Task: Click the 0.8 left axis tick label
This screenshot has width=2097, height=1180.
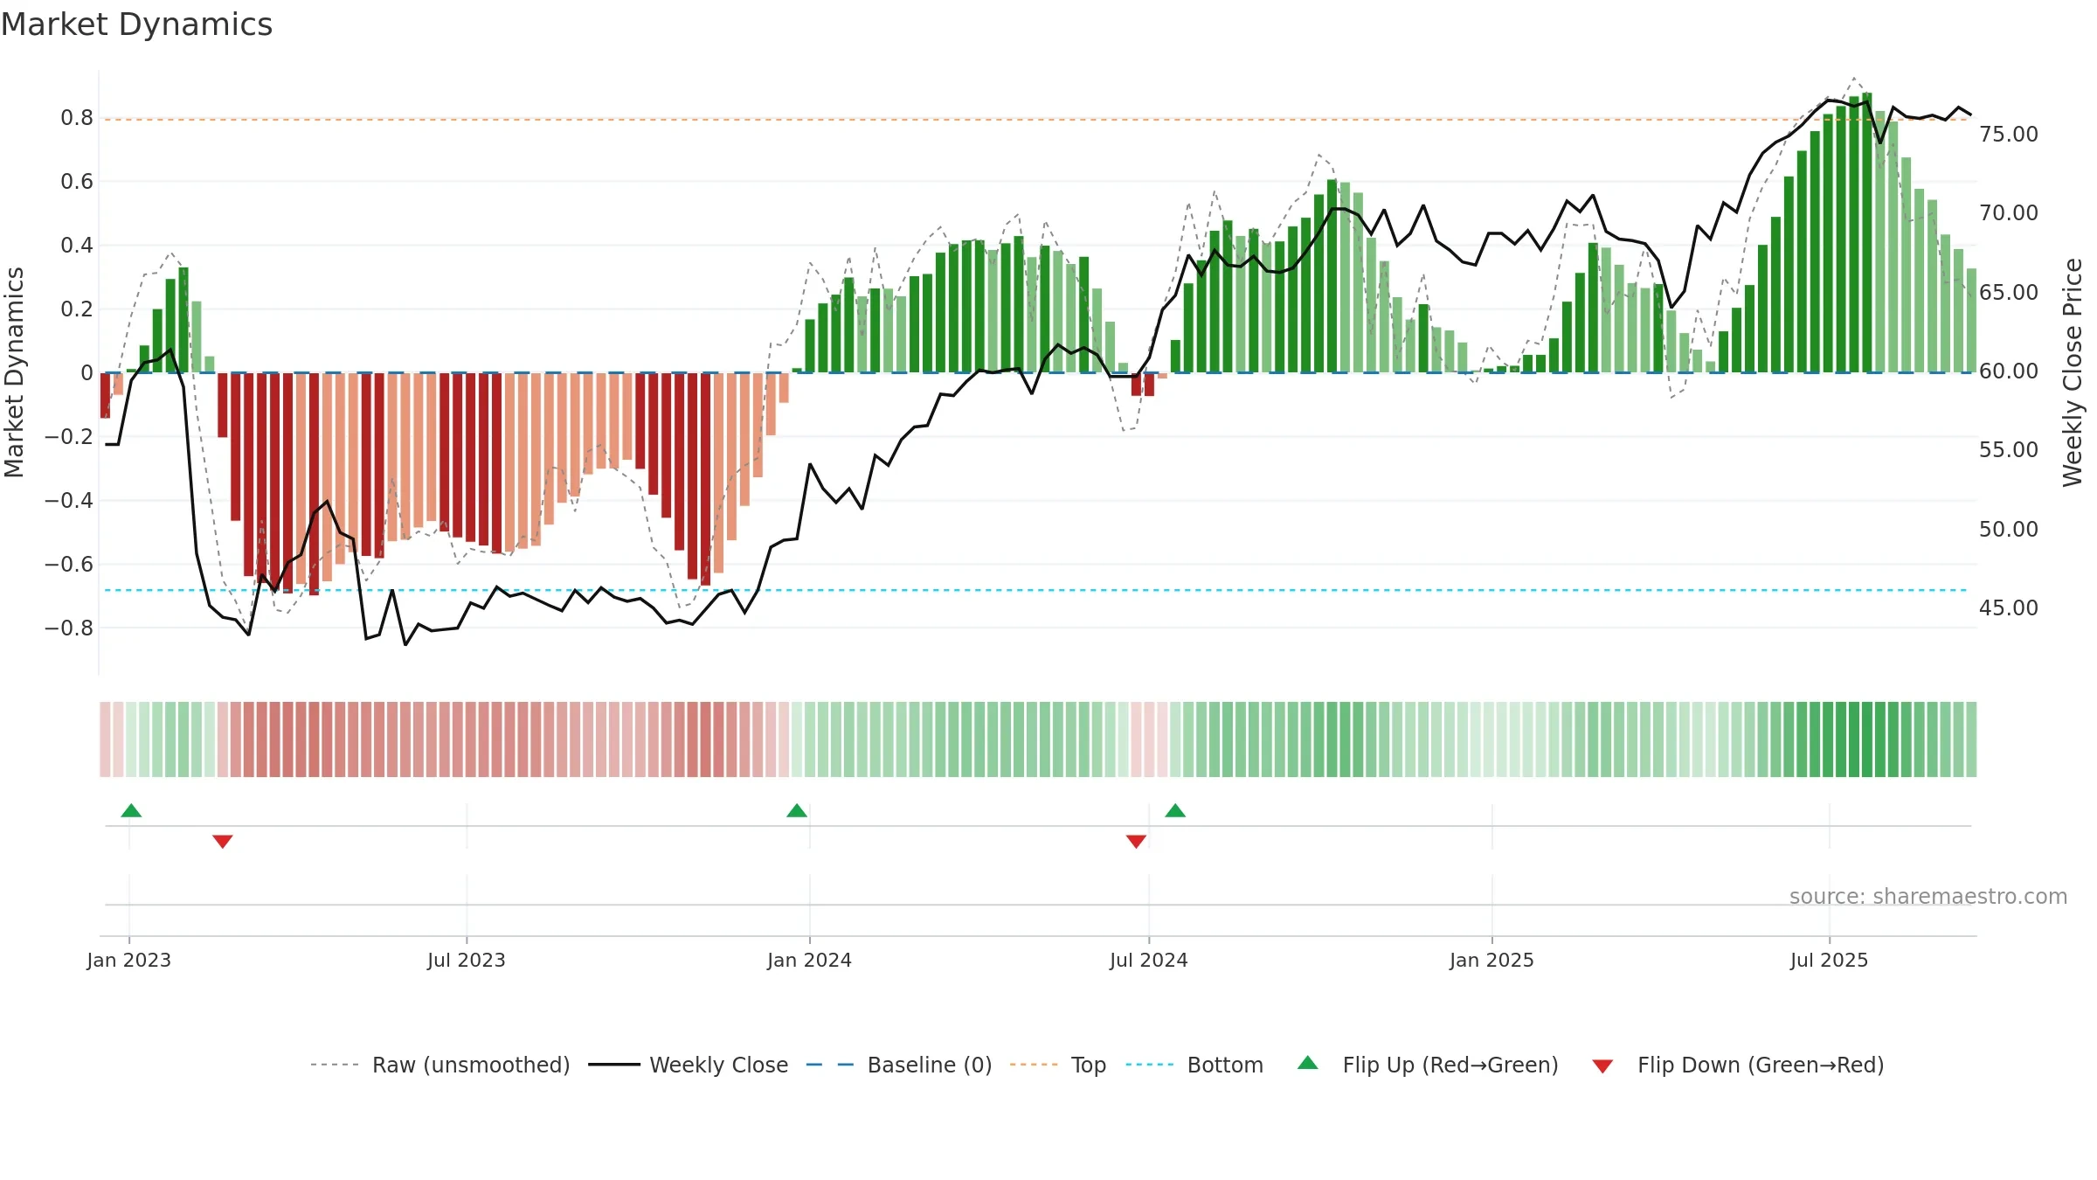Action: 77,118
